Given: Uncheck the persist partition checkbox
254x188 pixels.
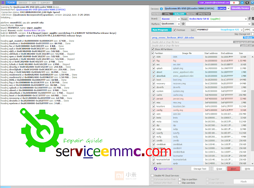Looking at the screenshot, I should 154,99.
